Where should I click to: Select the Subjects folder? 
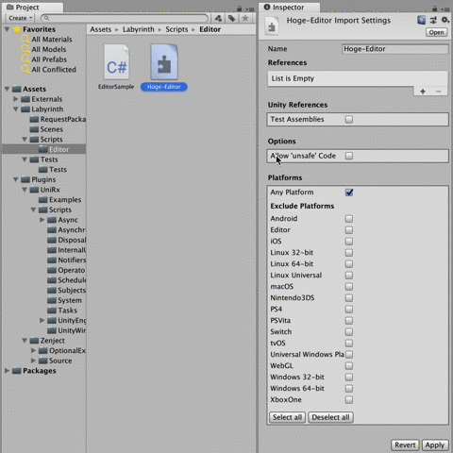tap(66, 291)
